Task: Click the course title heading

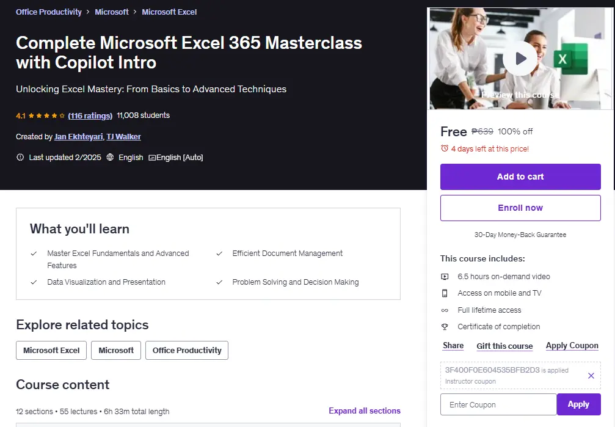Action: pyautogui.click(x=189, y=53)
